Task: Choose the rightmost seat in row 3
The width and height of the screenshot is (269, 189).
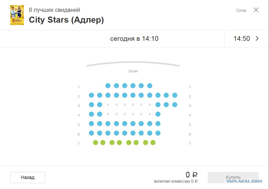Action: pos(175,105)
